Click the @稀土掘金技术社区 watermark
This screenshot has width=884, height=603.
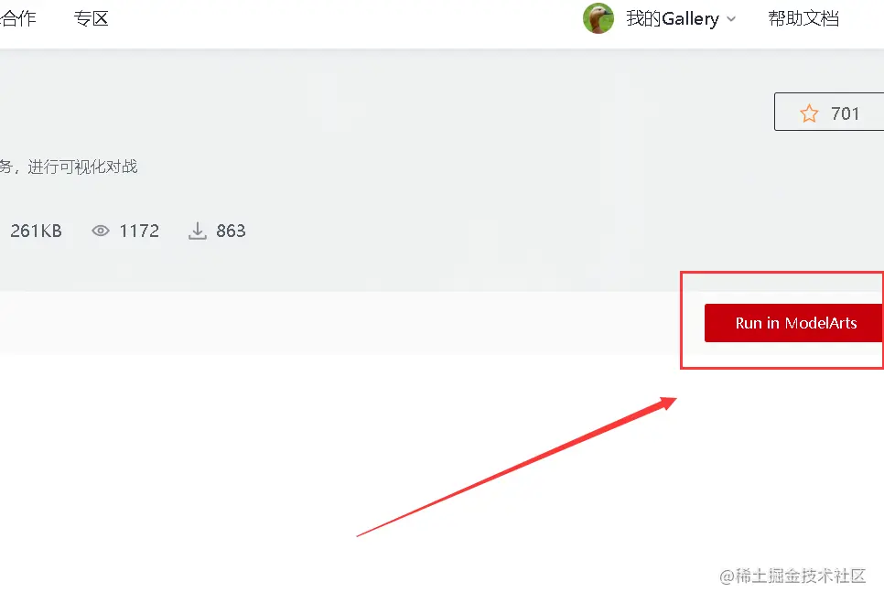(x=792, y=576)
